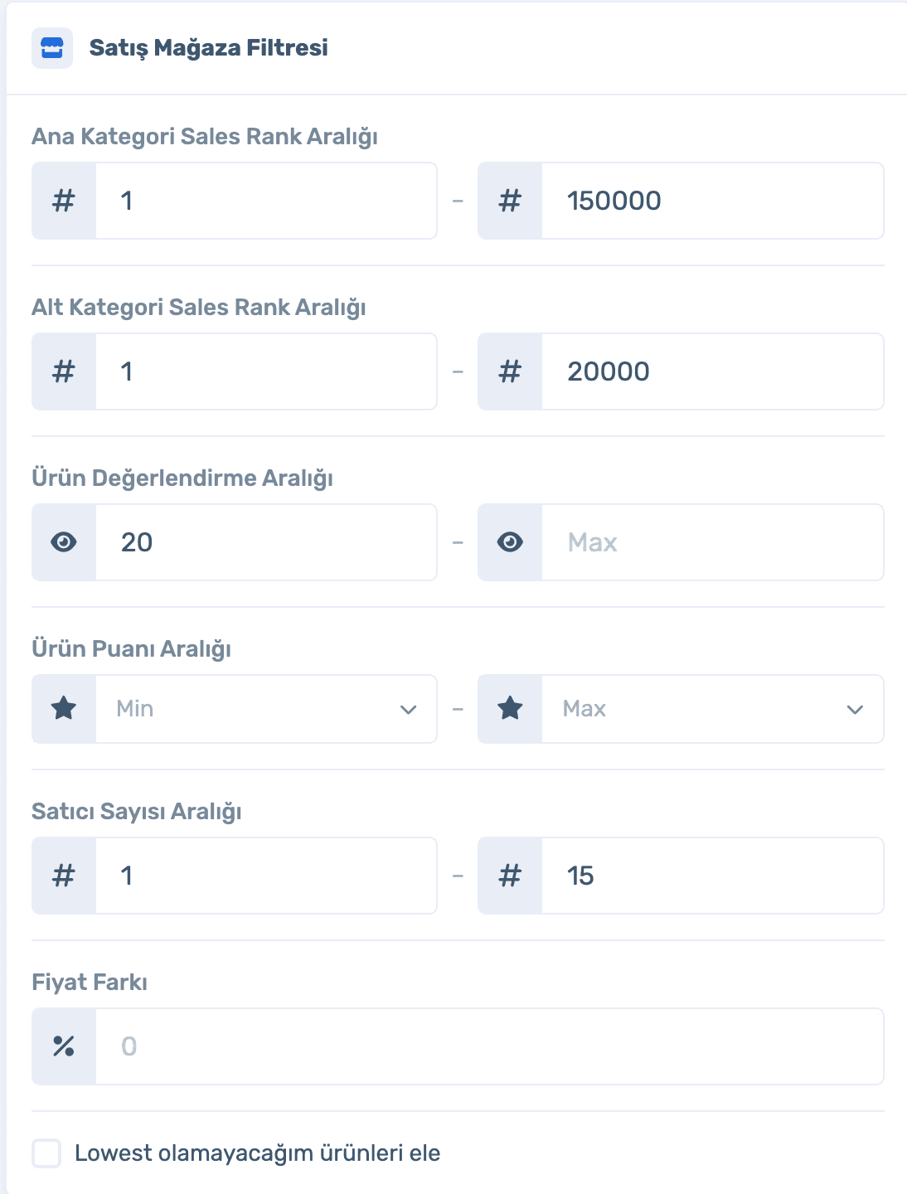Viewport: 907px width, 1194px height.
Task: Click the Alt Kategori Sales Rank Aralığı label
Action: (x=199, y=308)
